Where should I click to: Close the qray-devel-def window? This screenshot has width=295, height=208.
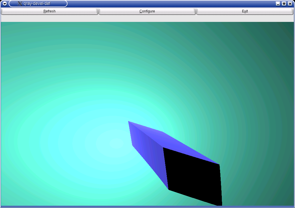(x=290, y=4)
